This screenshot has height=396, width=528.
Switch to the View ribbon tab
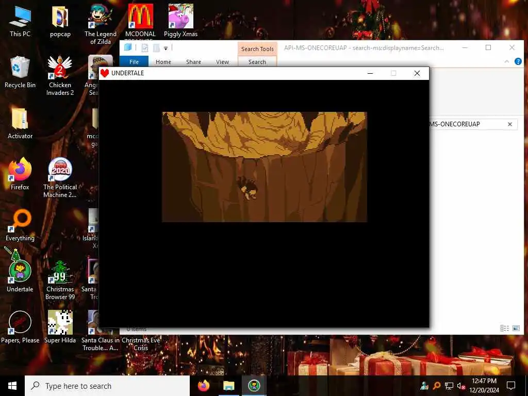(222, 62)
